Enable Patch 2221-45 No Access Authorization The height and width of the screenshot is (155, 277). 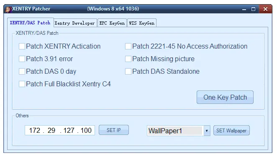tap(128, 46)
